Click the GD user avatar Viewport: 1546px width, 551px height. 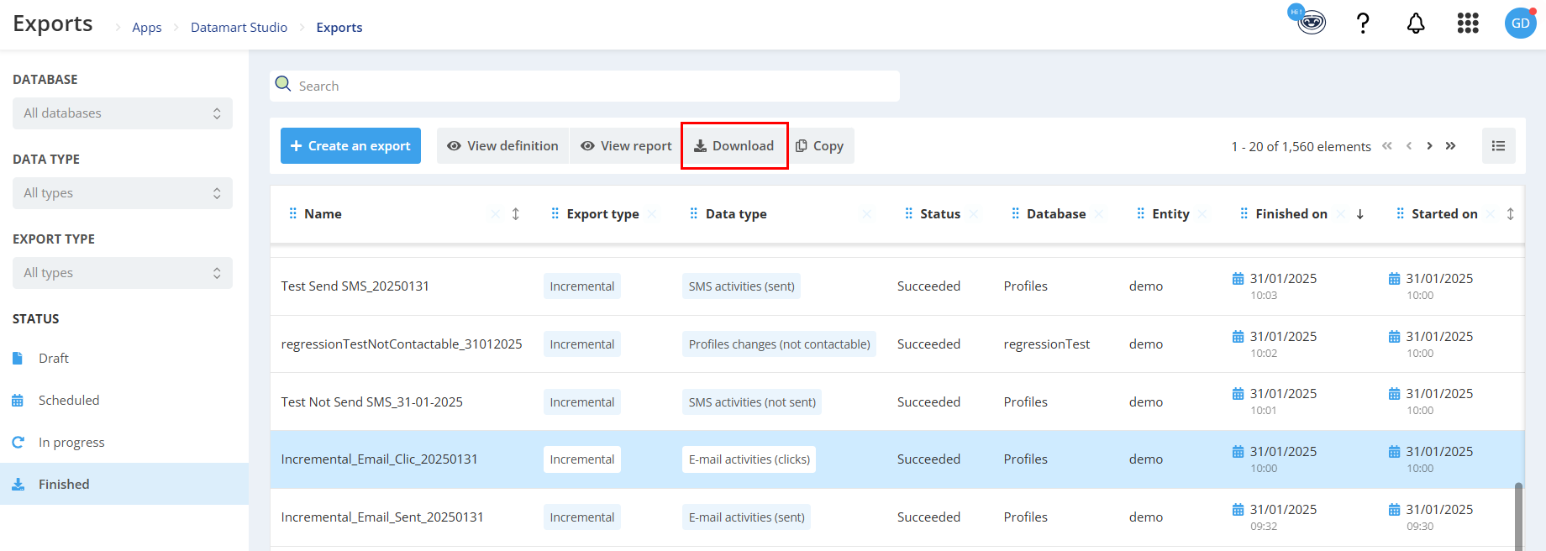(1520, 24)
